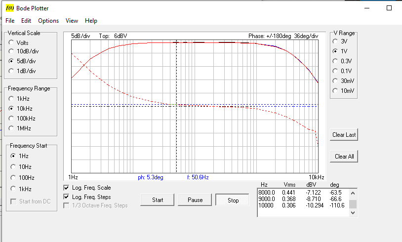This screenshot has height=242, width=402.
Task: Maximize the Bode Plotter window
Action: [389, 8]
